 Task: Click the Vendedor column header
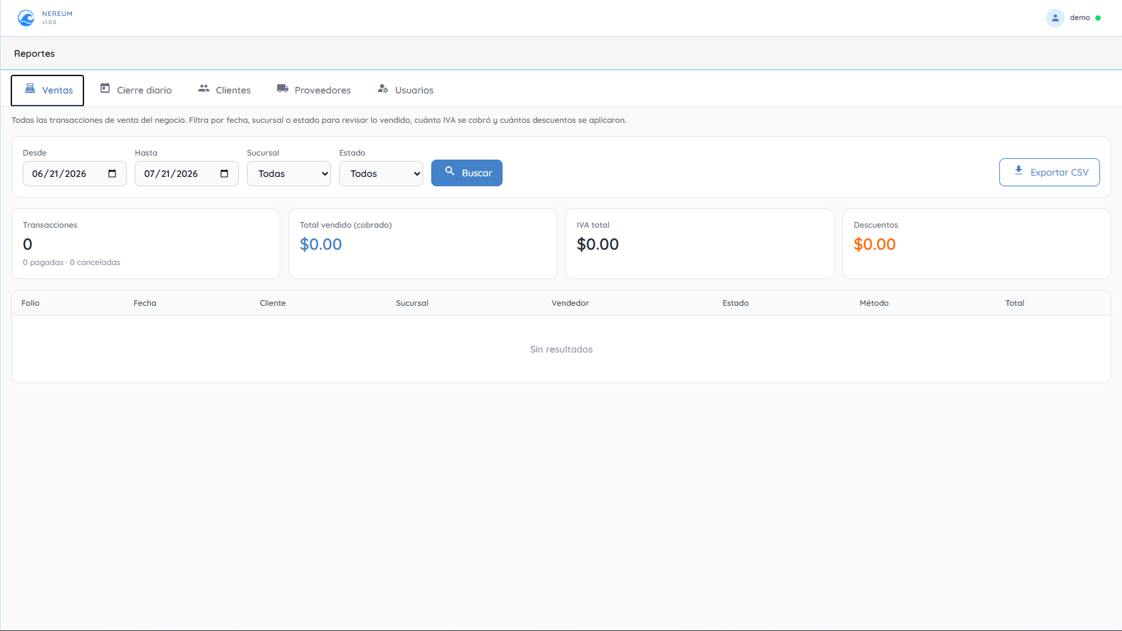570,303
